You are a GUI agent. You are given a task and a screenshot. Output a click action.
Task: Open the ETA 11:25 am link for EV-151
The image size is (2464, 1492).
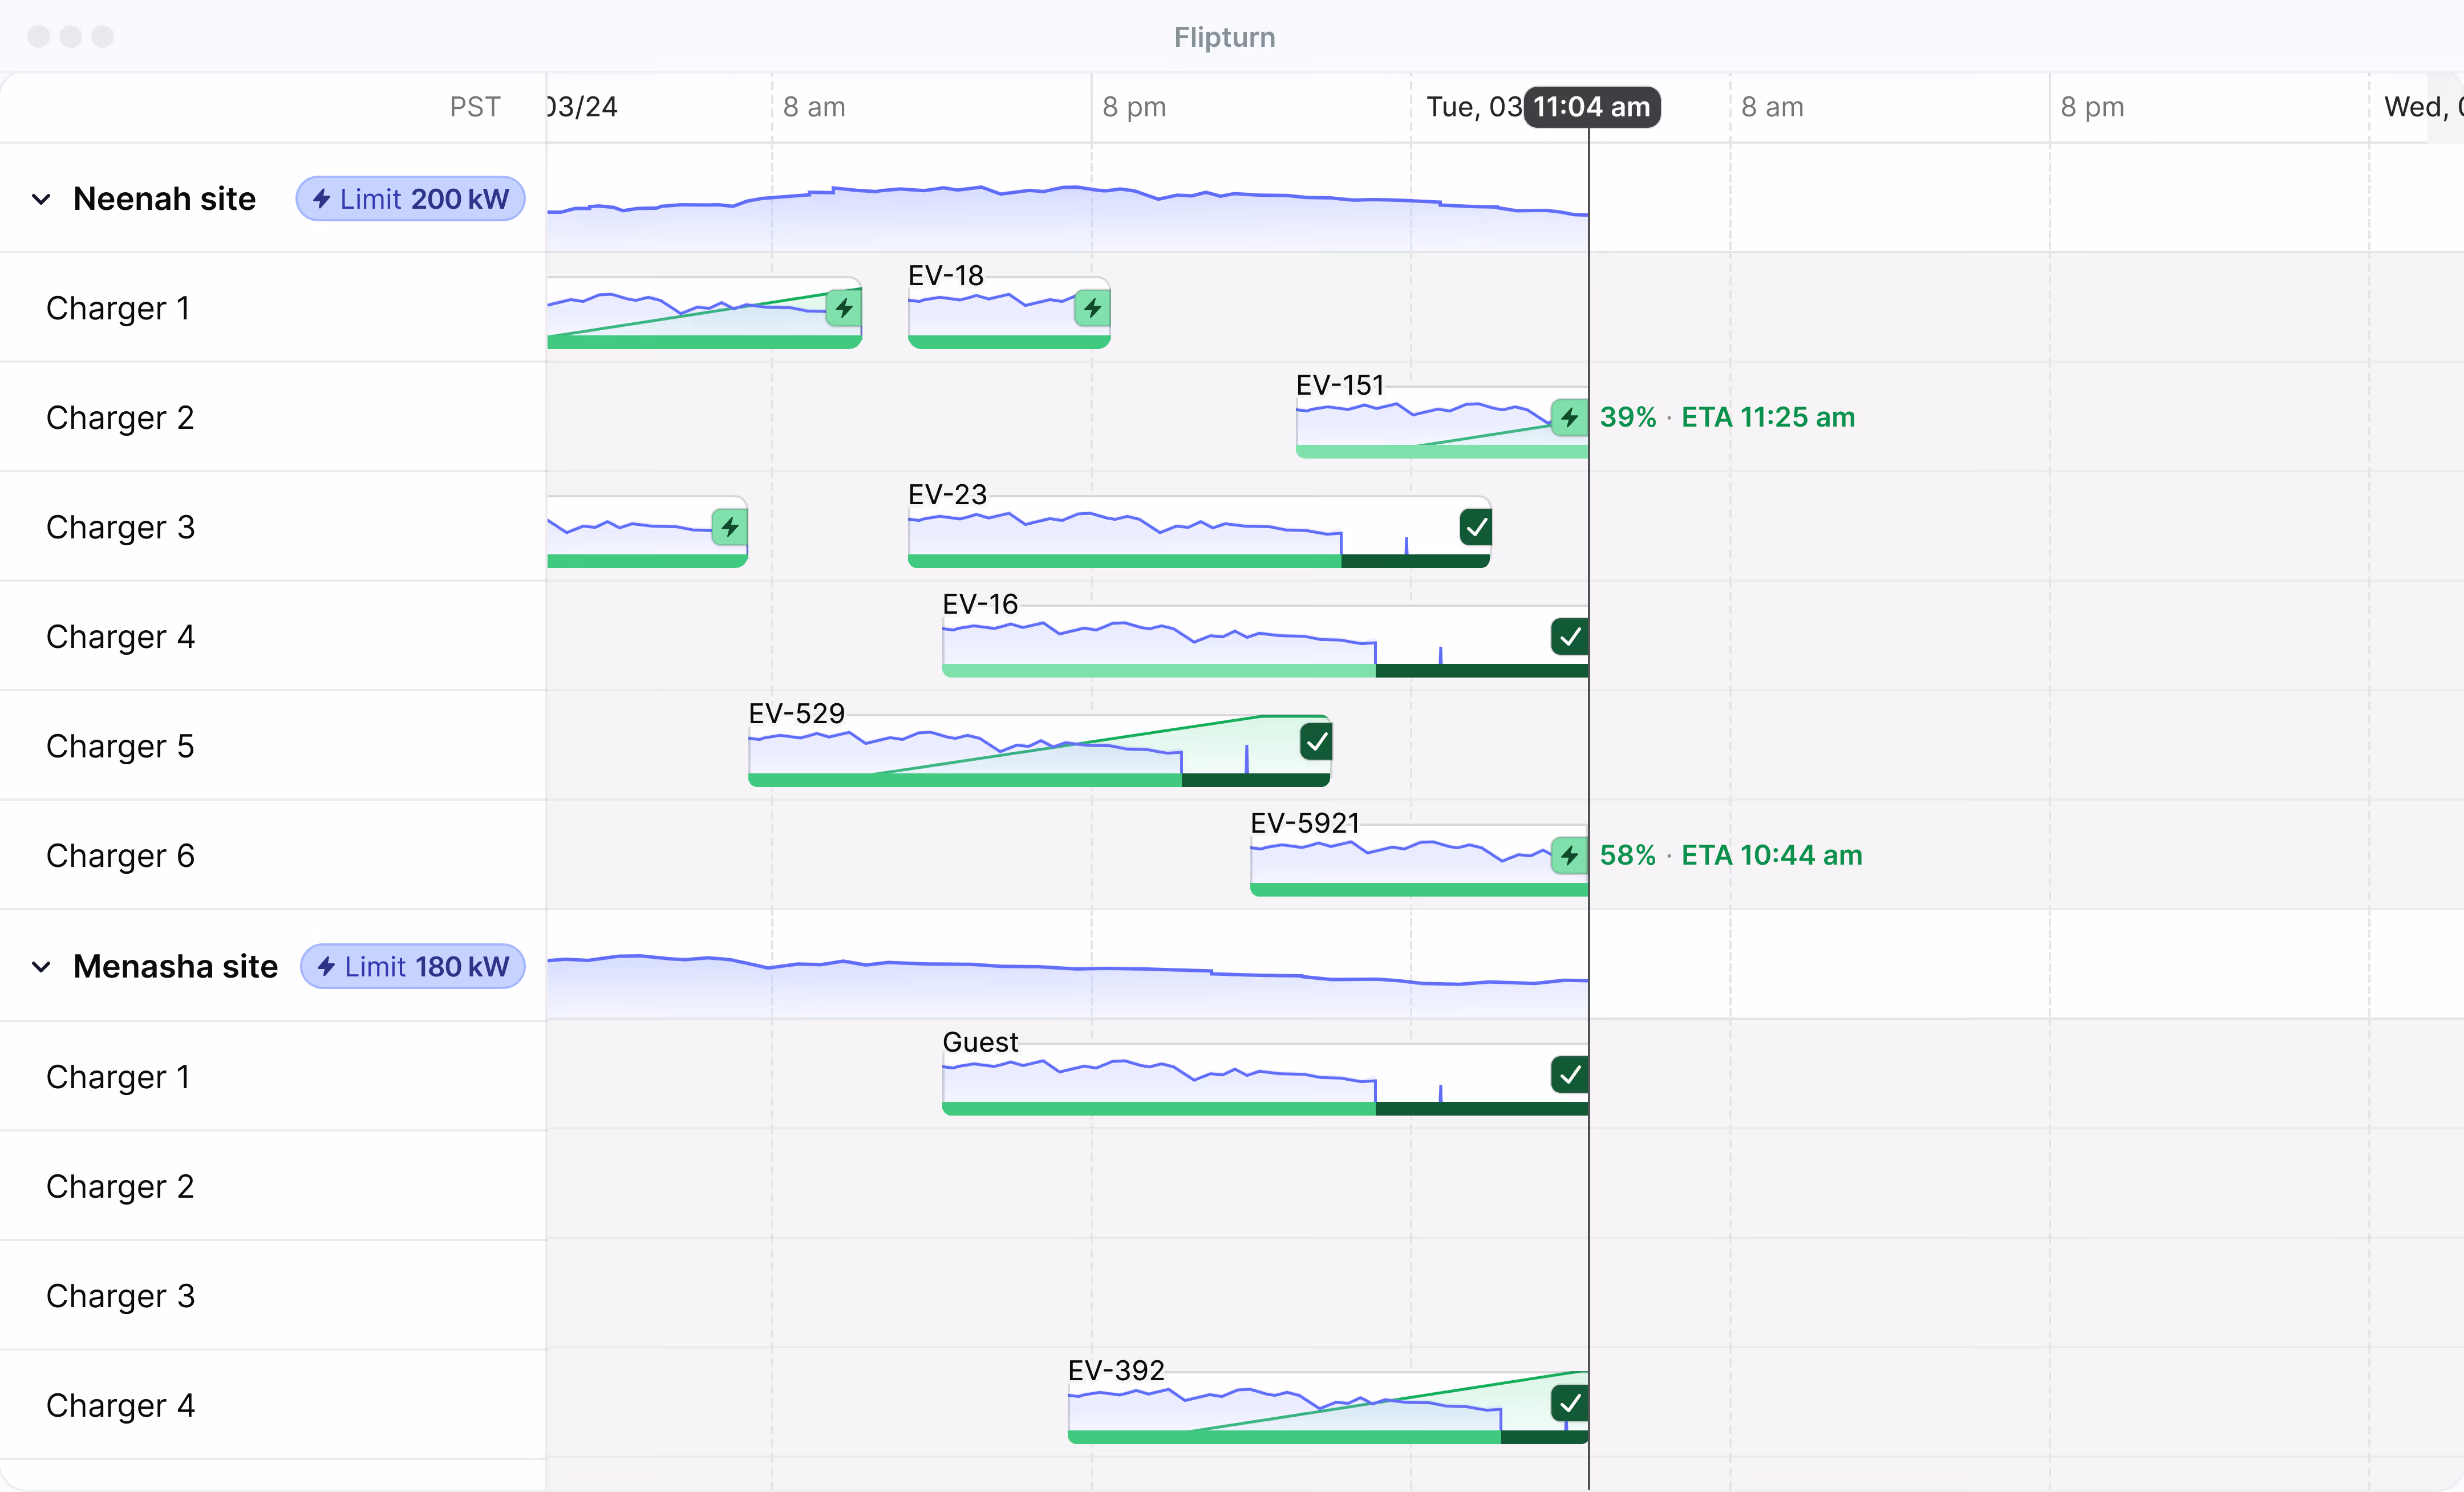click(1768, 417)
